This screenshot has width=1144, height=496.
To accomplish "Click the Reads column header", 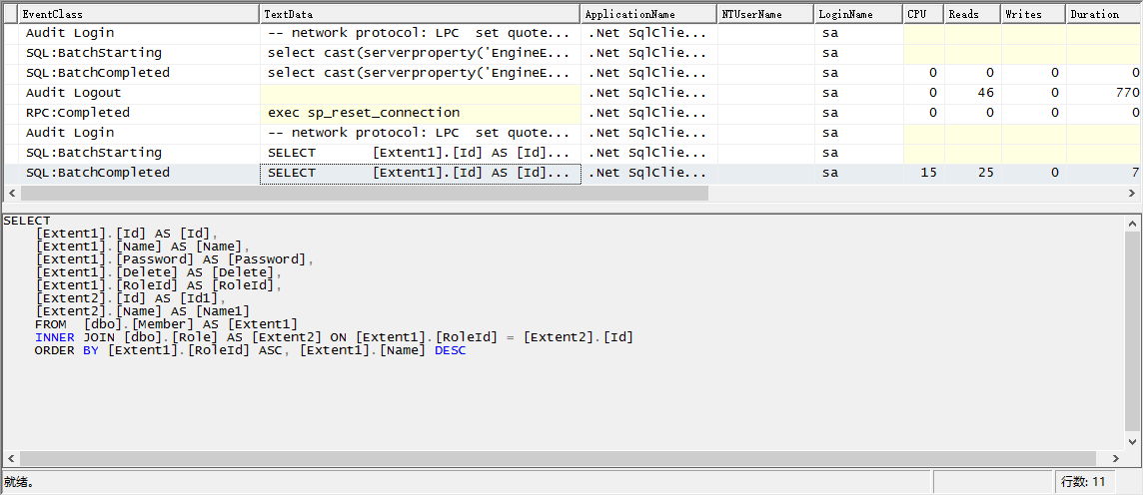I will pyautogui.click(x=972, y=14).
